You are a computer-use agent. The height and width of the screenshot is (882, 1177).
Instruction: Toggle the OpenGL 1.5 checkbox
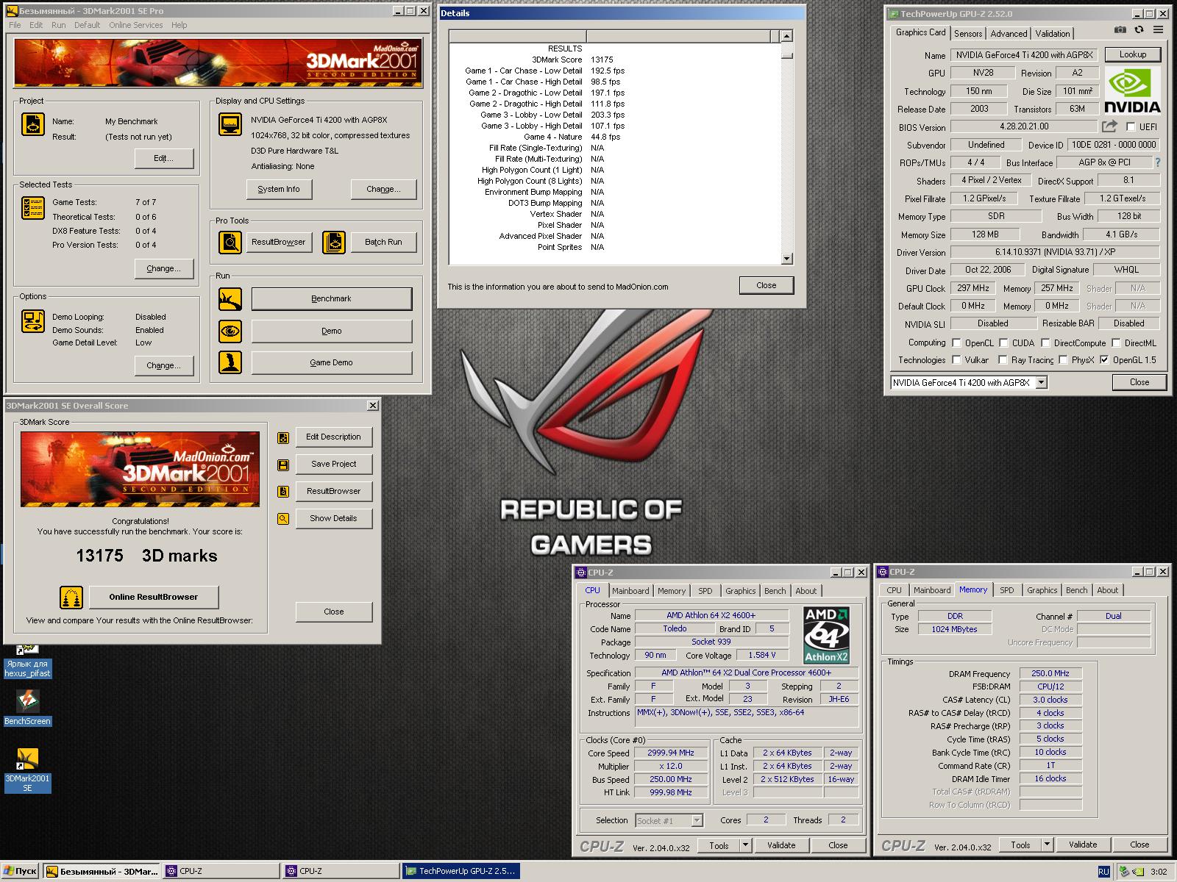[x=1104, y=360]
